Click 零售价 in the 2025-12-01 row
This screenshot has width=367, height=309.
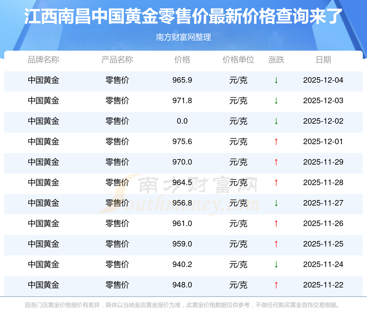point(117,142)
